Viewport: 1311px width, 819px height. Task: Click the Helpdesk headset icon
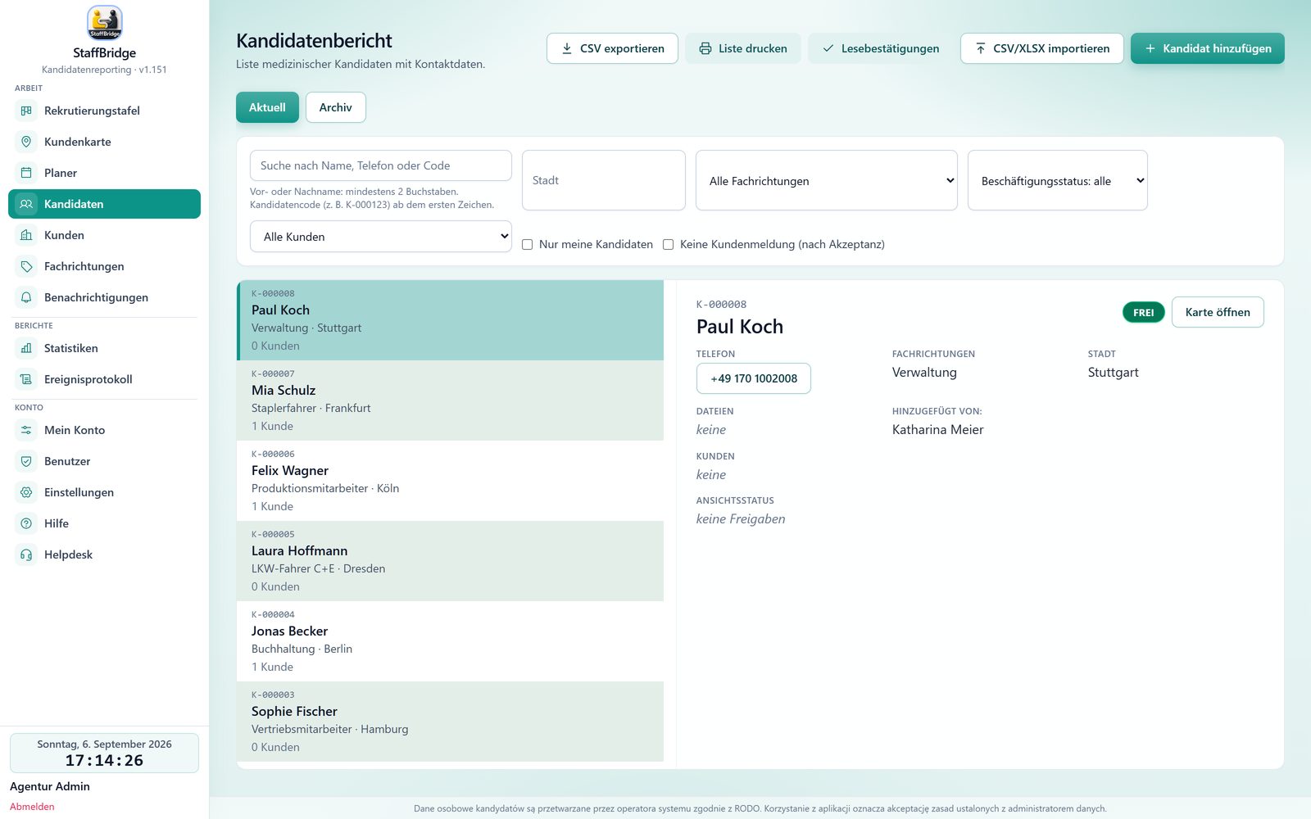[x=26, y=554]
